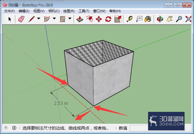Select the Pan hand tool
The width and height of the screenshot is (194, 134).
pyautogui.click(x=170, y=19)
